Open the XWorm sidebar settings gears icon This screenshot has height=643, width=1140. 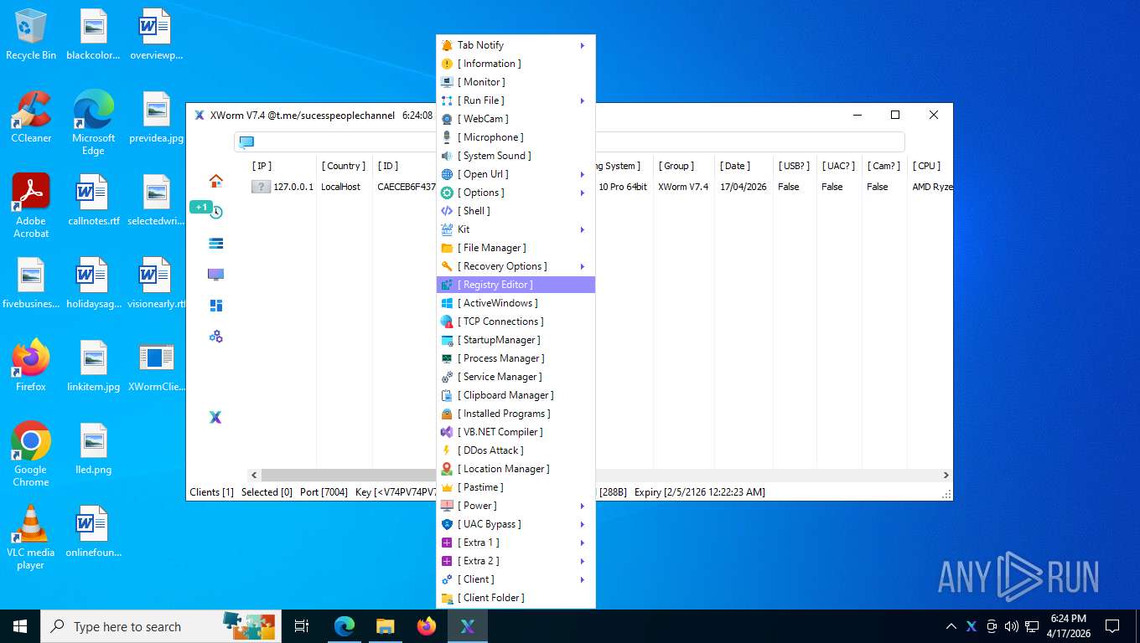[215, 337]
